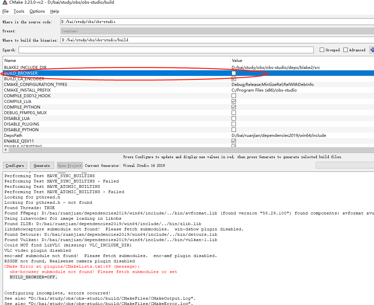The image size is (374, 305).
Task: Focus the Search input box
Action: point(166,50)
